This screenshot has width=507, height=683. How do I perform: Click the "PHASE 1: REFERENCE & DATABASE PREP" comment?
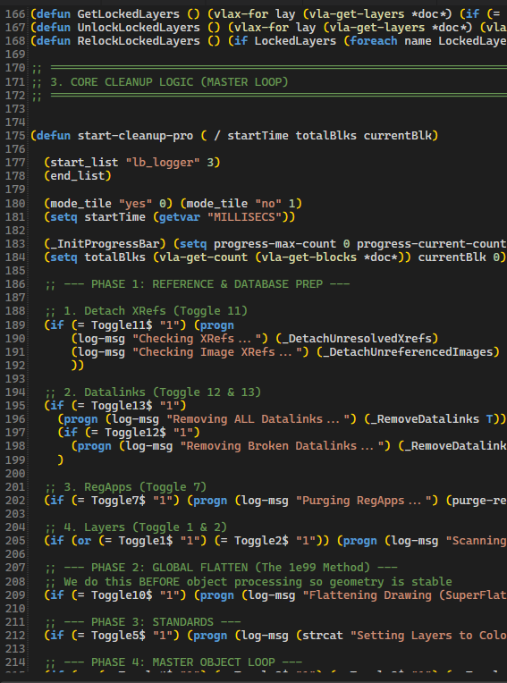(207, 284)
